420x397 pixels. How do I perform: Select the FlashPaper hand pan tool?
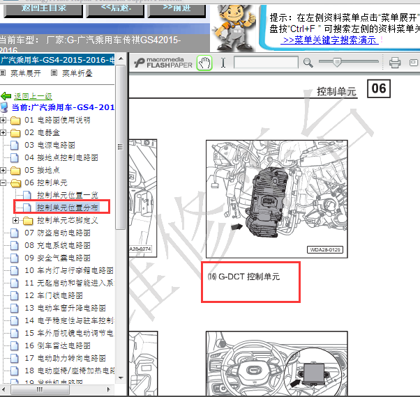click(x=204, y=63)
